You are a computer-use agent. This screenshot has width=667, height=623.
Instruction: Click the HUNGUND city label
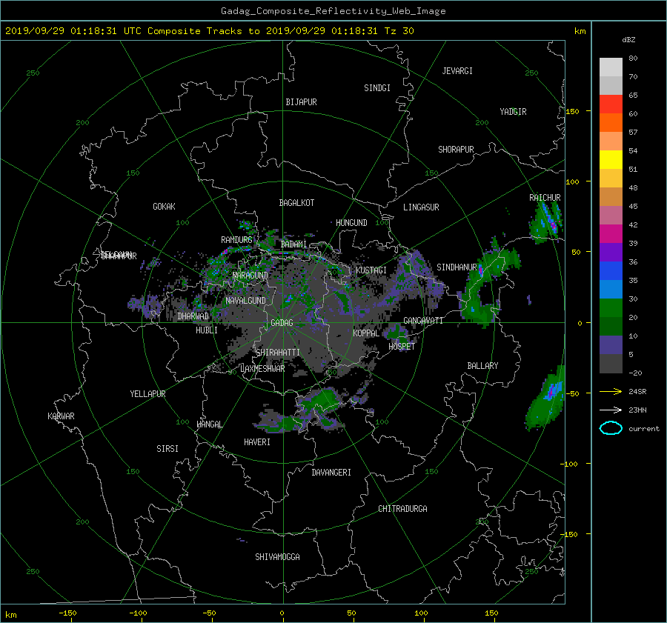351,222
